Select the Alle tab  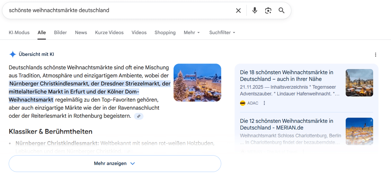pyautogui.click(x=42, y=32)
